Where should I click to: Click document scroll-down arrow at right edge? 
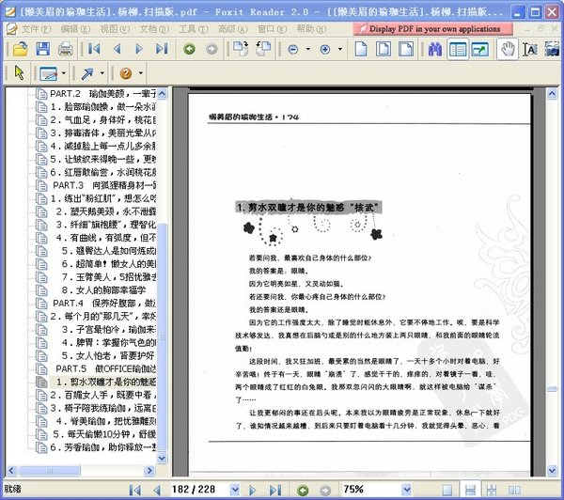coord(552,470)
